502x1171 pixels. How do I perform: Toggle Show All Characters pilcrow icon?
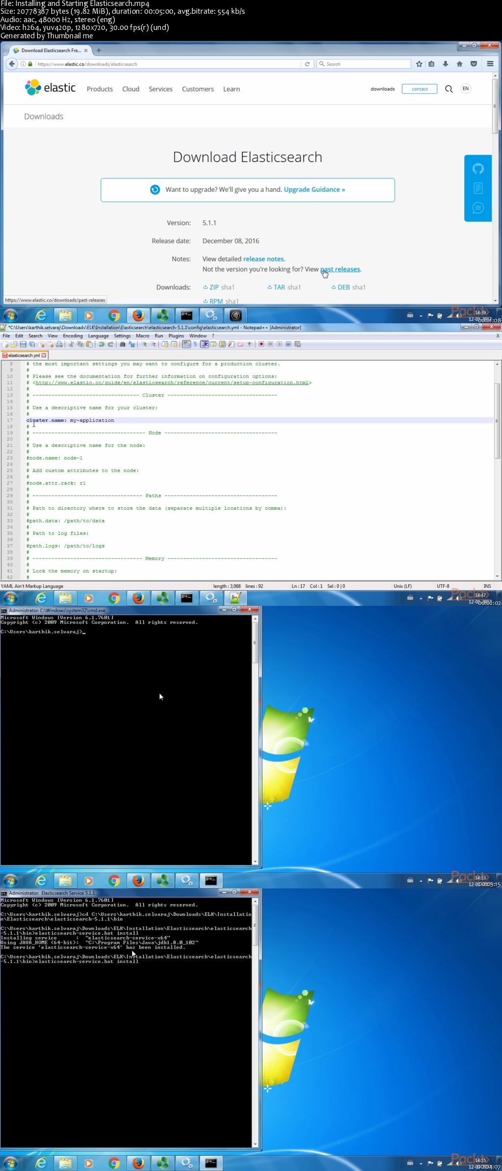click(x=195, y=344)
